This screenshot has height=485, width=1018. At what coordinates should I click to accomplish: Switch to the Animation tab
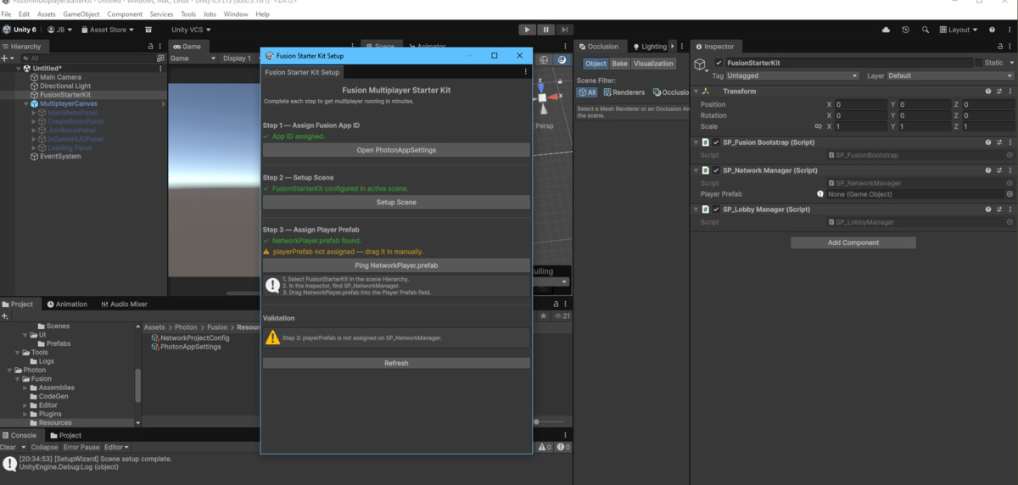67,304
